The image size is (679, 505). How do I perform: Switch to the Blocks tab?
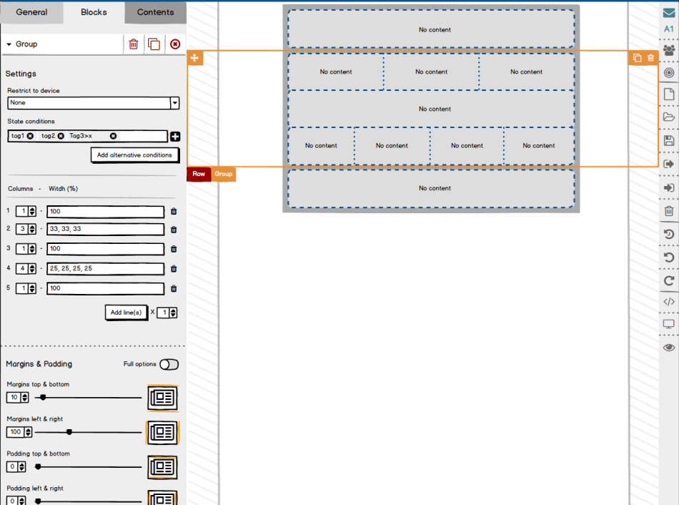tap(94, 12)
